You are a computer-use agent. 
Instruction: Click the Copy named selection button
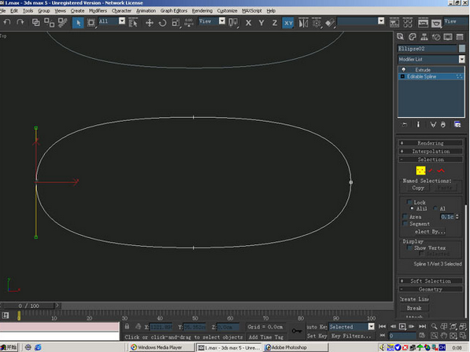pos(418,188)
